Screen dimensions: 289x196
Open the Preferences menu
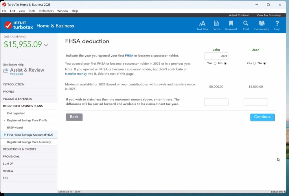46,11
